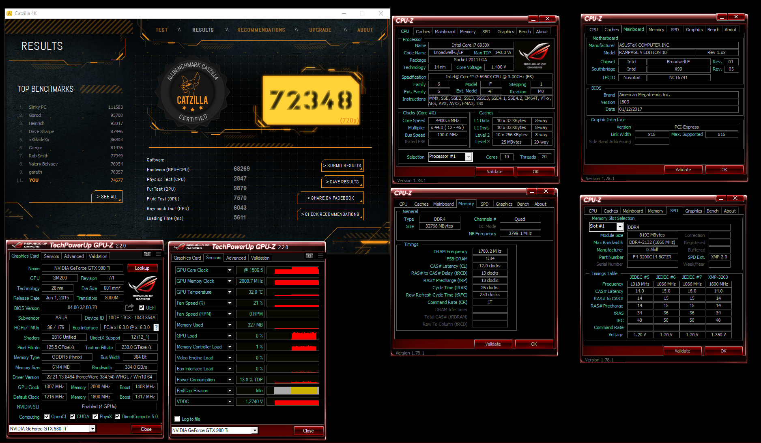Click the BIOS share/export icon in GPU-Z
761x443 pixels.
coord(129,308)
